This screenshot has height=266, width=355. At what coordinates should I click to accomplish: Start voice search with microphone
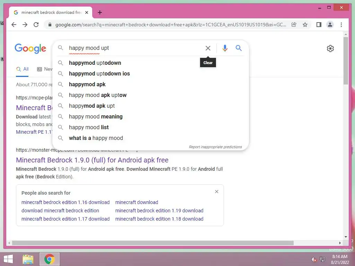pos(225,48)
